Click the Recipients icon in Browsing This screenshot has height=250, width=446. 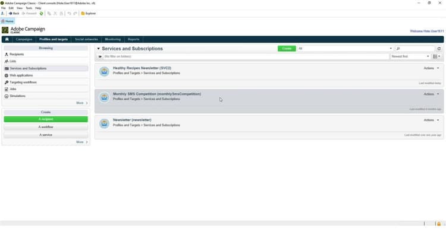pyautogui.click(x=7, y=54)
